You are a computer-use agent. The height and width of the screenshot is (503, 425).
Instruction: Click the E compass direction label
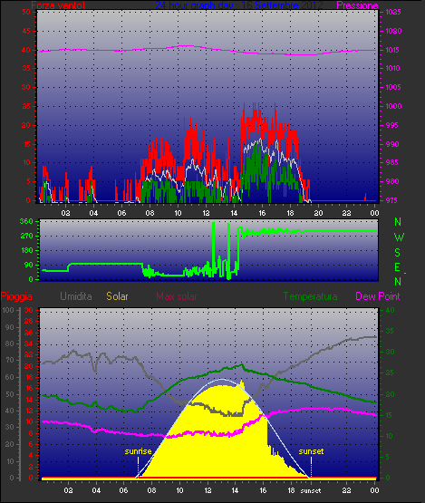[398, 267]
